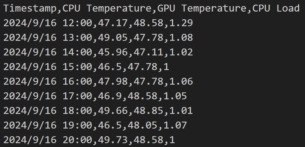This screenshot has width=305, height=147.
Task: Click the CPU load value 1.07
Action: [x=175, y=125]
